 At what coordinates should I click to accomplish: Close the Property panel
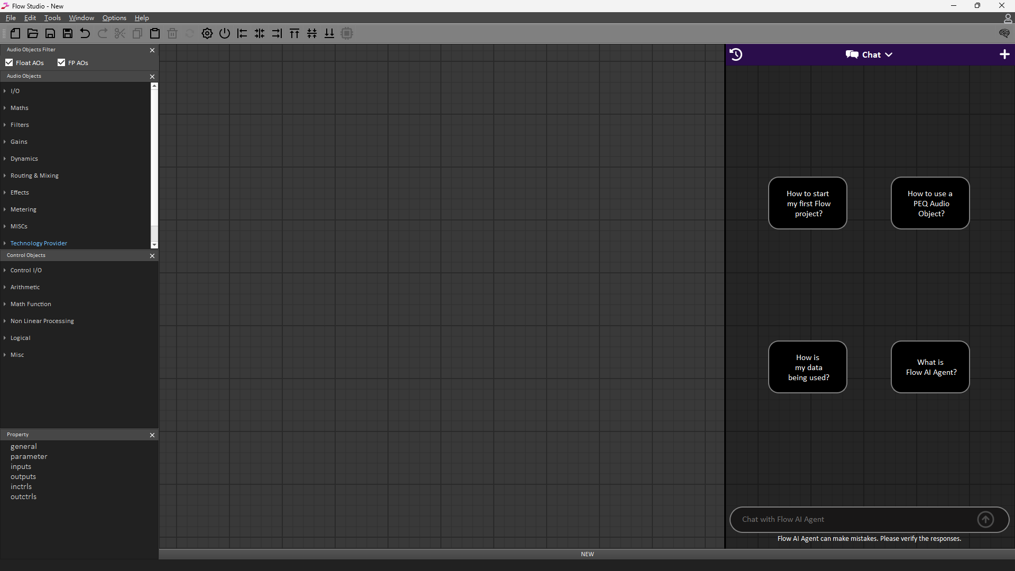tap(152, 435)
